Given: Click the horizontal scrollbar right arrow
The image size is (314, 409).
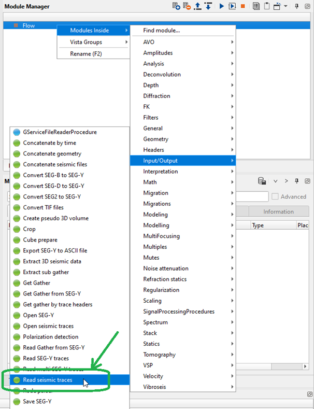Looking at the screenshot, I should pyautogui.click(x=305, y=366).
